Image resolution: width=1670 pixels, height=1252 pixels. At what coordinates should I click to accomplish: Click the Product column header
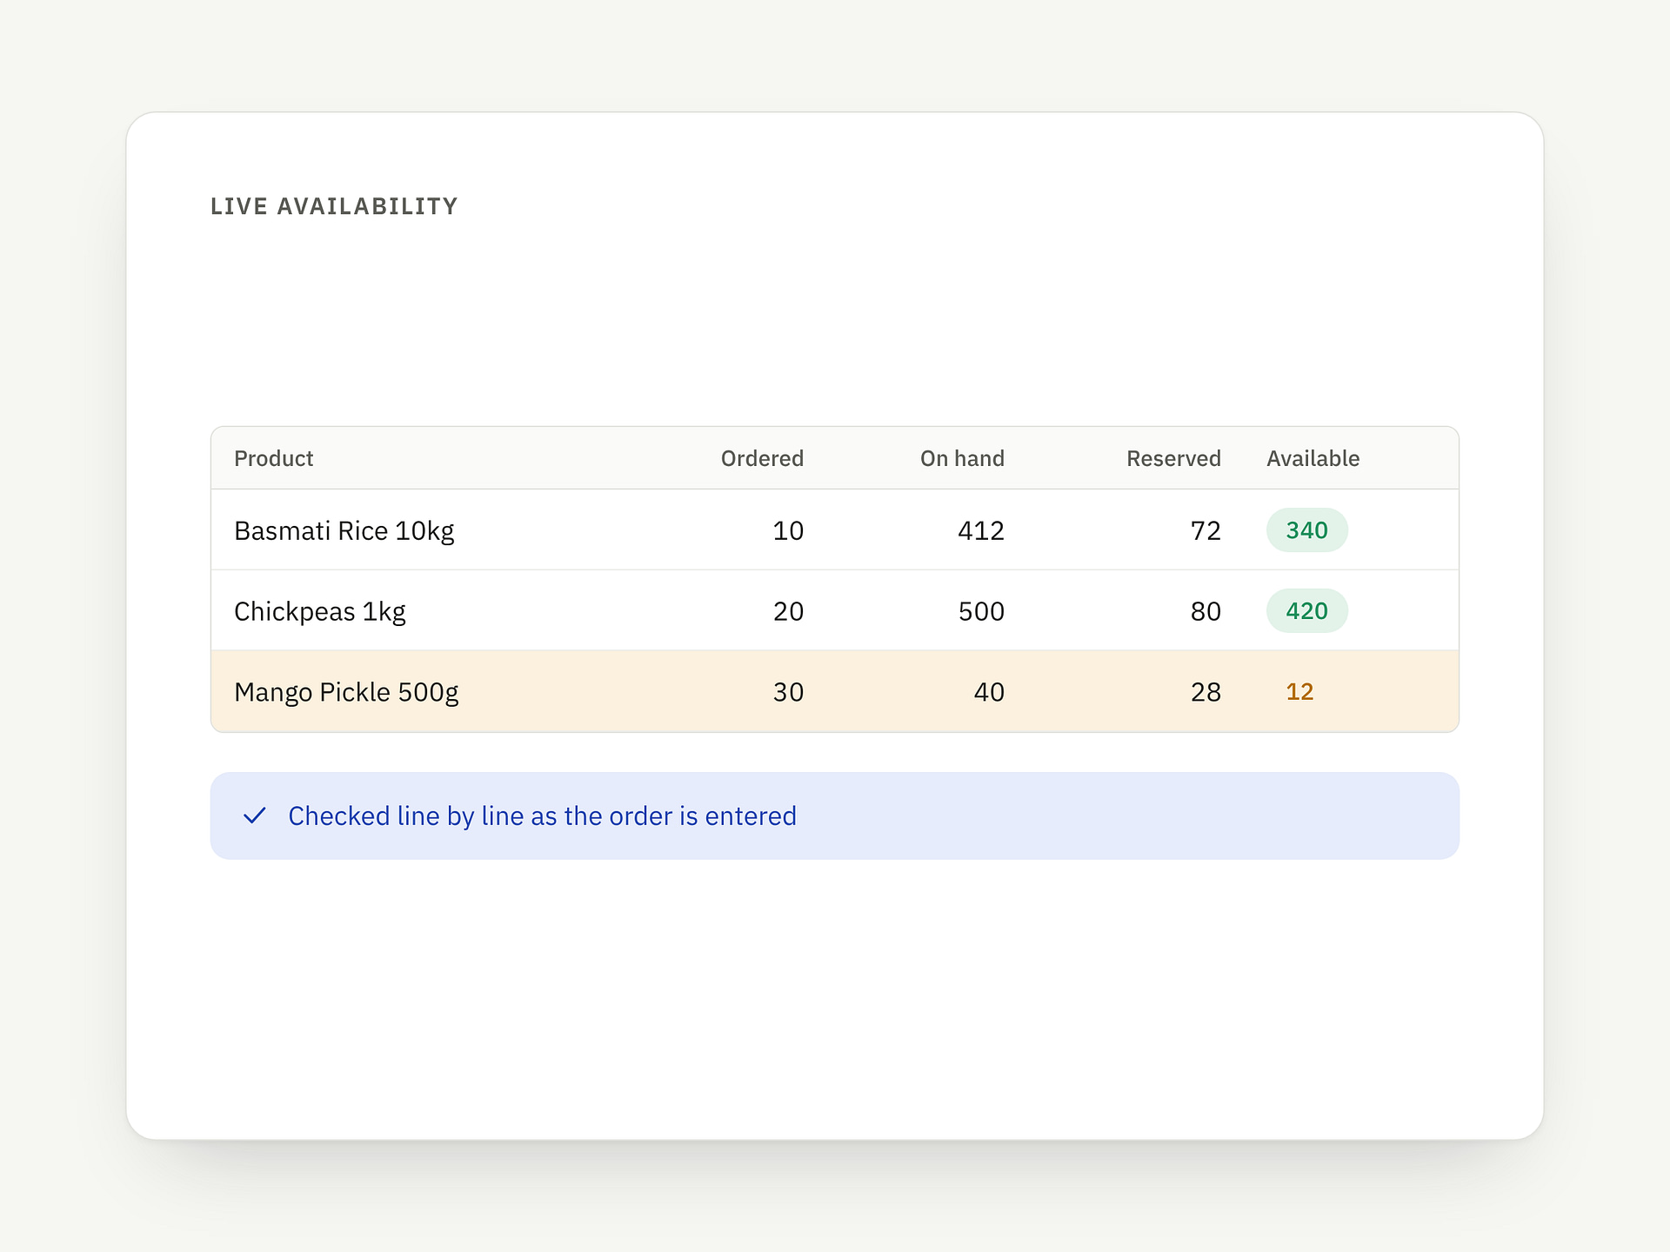273,458
